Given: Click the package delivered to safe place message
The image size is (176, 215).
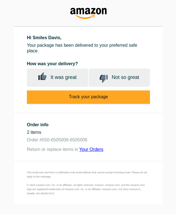Looking at the screenshot, I should coord(82,48).
